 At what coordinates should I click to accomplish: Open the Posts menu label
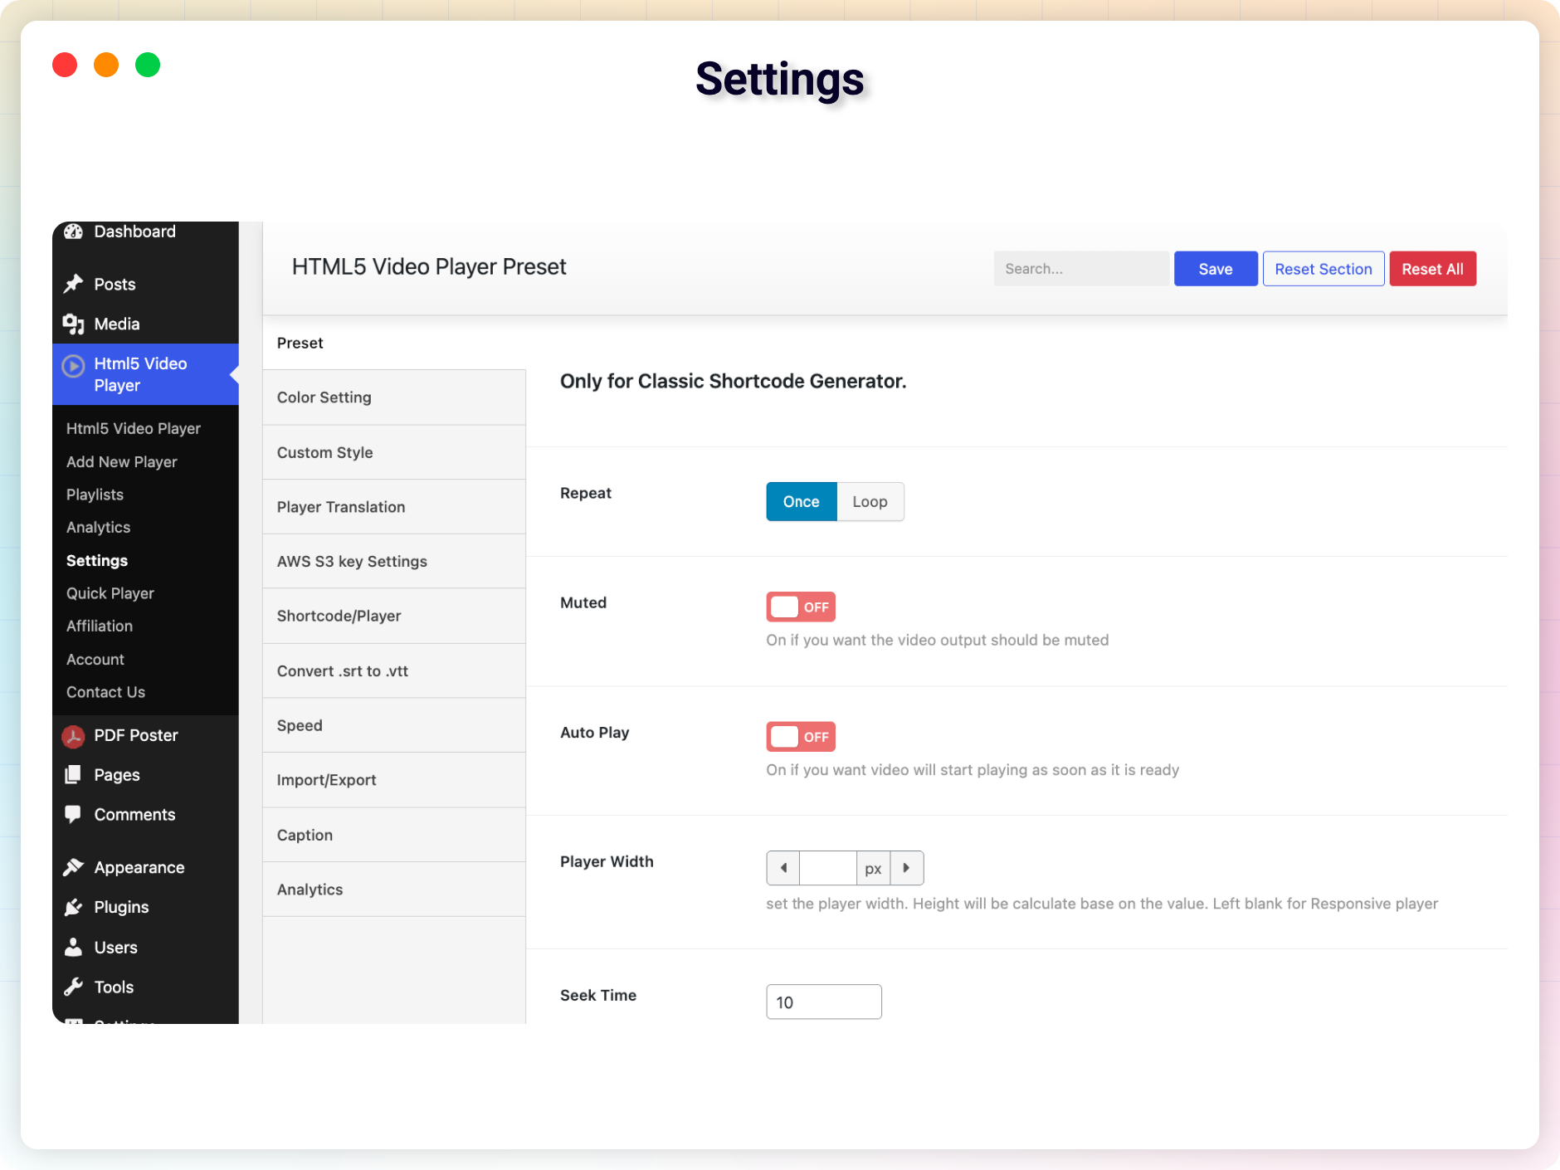[x=115, y=284]
